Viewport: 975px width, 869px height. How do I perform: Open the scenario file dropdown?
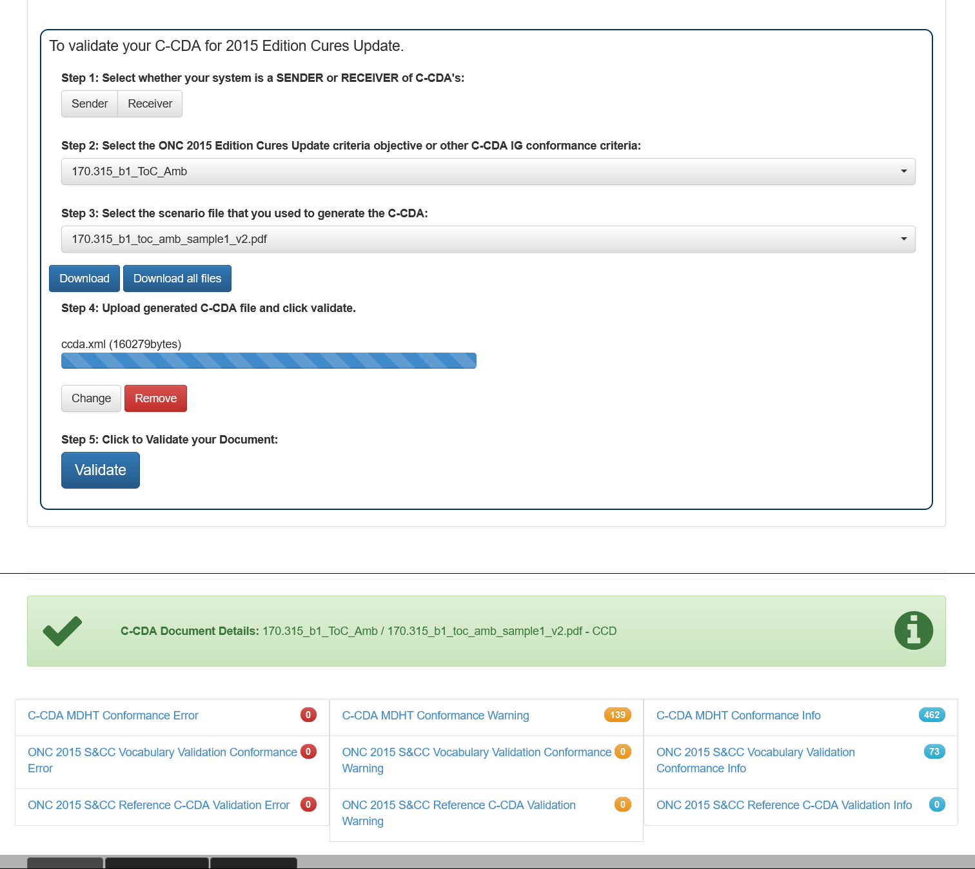(x=488, y=239)
